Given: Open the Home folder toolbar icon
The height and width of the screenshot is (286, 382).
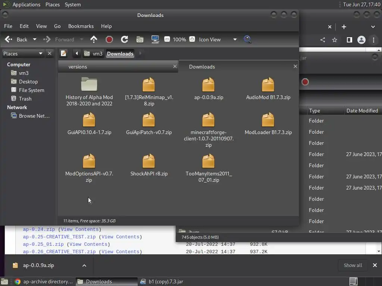Looking at the screenshot, I should tap(140, 39).
